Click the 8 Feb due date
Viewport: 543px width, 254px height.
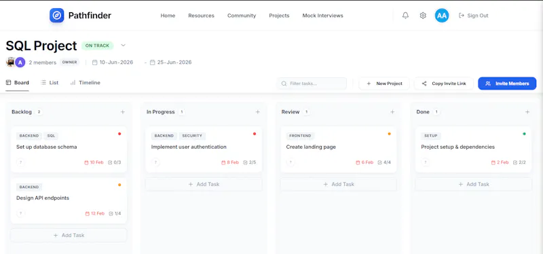tap(230, 162)
